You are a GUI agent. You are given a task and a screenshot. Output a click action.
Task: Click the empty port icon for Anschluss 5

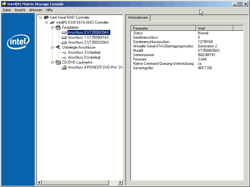coord(64,57)
